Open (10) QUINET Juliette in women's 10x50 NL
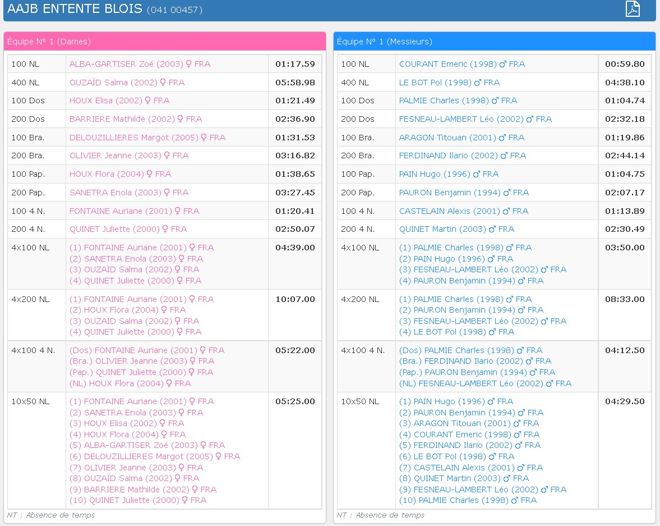This screenshot has height=526, width=660. [138, 501]
